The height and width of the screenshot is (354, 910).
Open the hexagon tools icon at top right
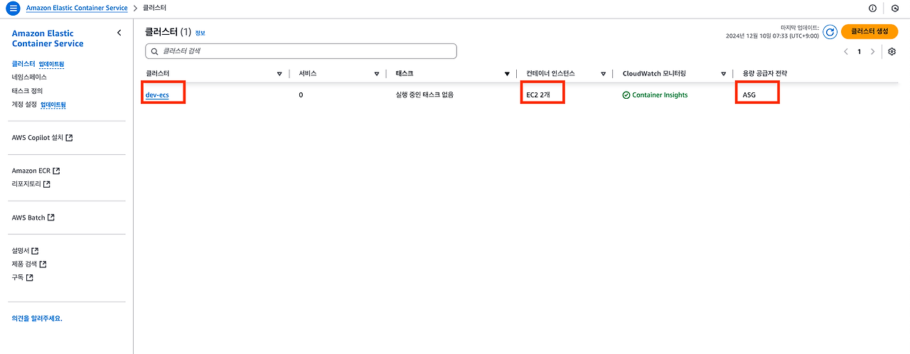tap(895, 9)
